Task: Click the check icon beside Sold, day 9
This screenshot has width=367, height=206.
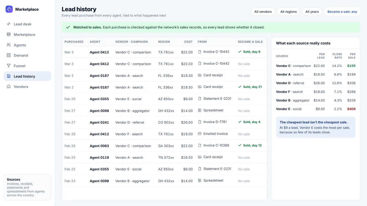Action: click(240, 52)
